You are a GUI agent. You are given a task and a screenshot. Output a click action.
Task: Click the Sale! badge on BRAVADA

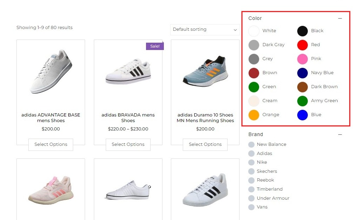(155, 46)
